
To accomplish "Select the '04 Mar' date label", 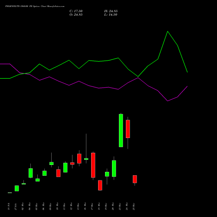I will point(30,207).
